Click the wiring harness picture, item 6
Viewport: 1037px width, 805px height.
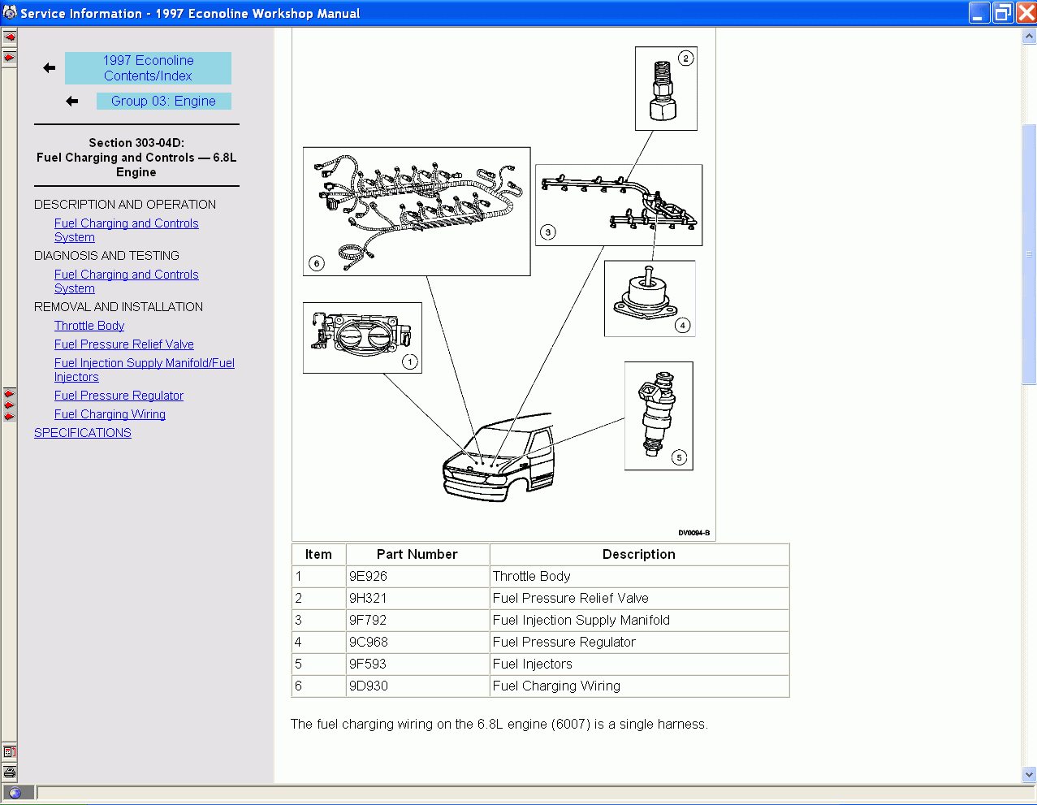pyautogui.click(x=417, y=211)
